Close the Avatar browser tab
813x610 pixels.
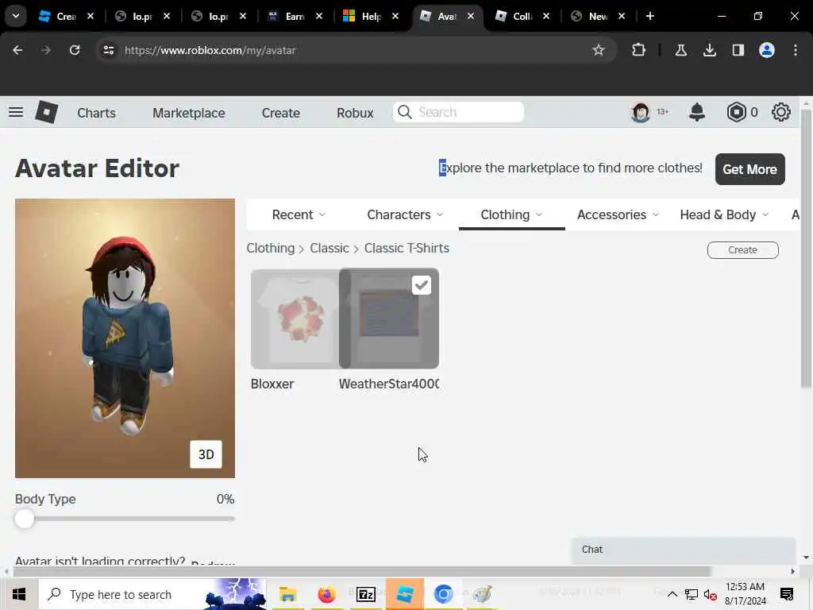click(x=471, y=16)
